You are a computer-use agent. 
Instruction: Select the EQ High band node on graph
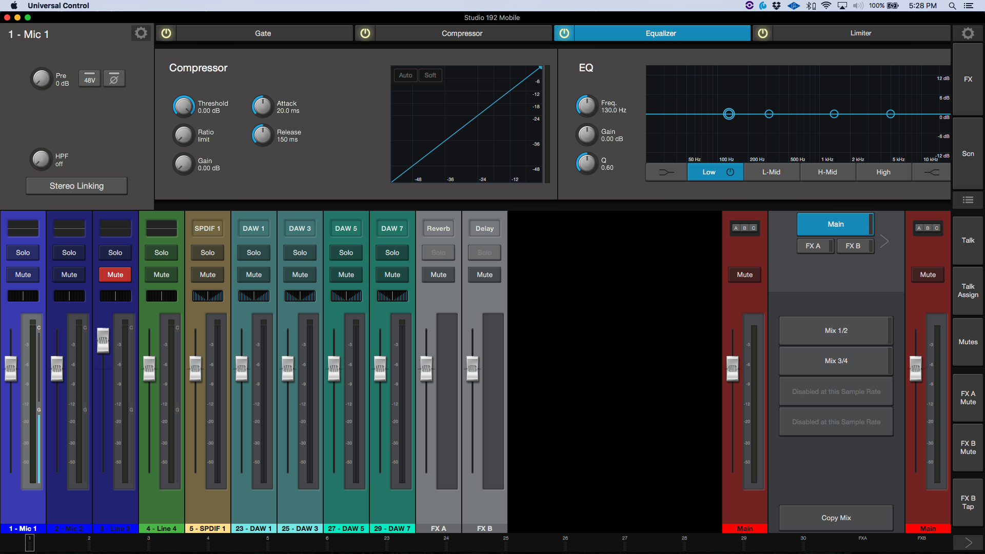tap(891, 114)
